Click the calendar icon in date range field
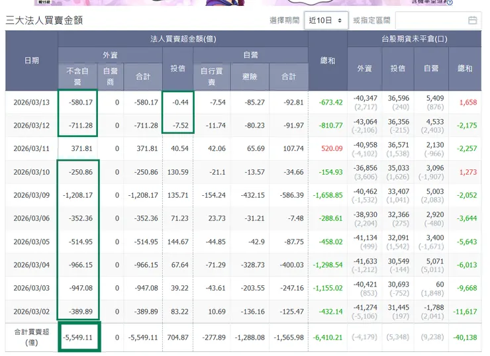Viewport: 490px width, 356px height. point(473,21)
